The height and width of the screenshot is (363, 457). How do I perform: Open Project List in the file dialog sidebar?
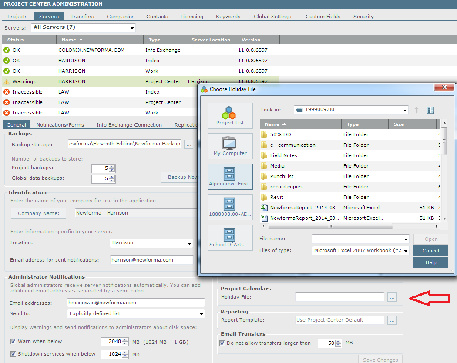230,116
